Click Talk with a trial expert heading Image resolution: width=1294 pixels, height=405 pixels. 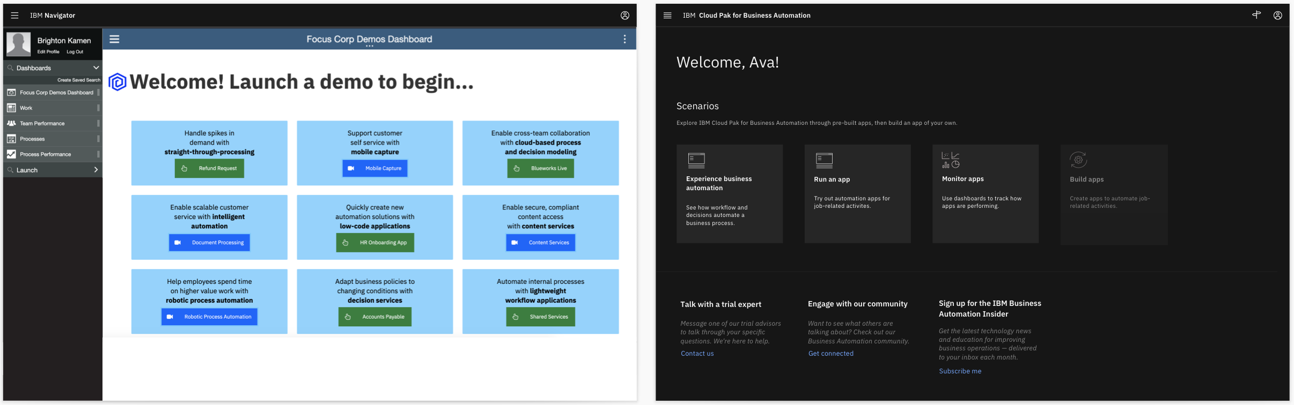coord(721,304)
